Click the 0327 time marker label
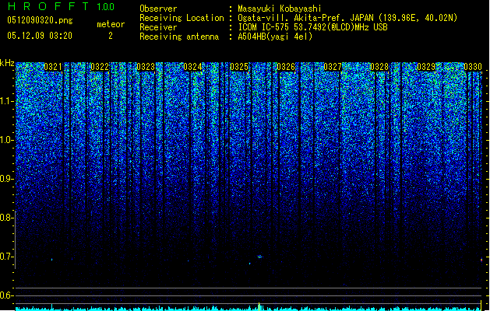Screen dimensions: 490x311 pyautogui.click(x=333, y=67)
